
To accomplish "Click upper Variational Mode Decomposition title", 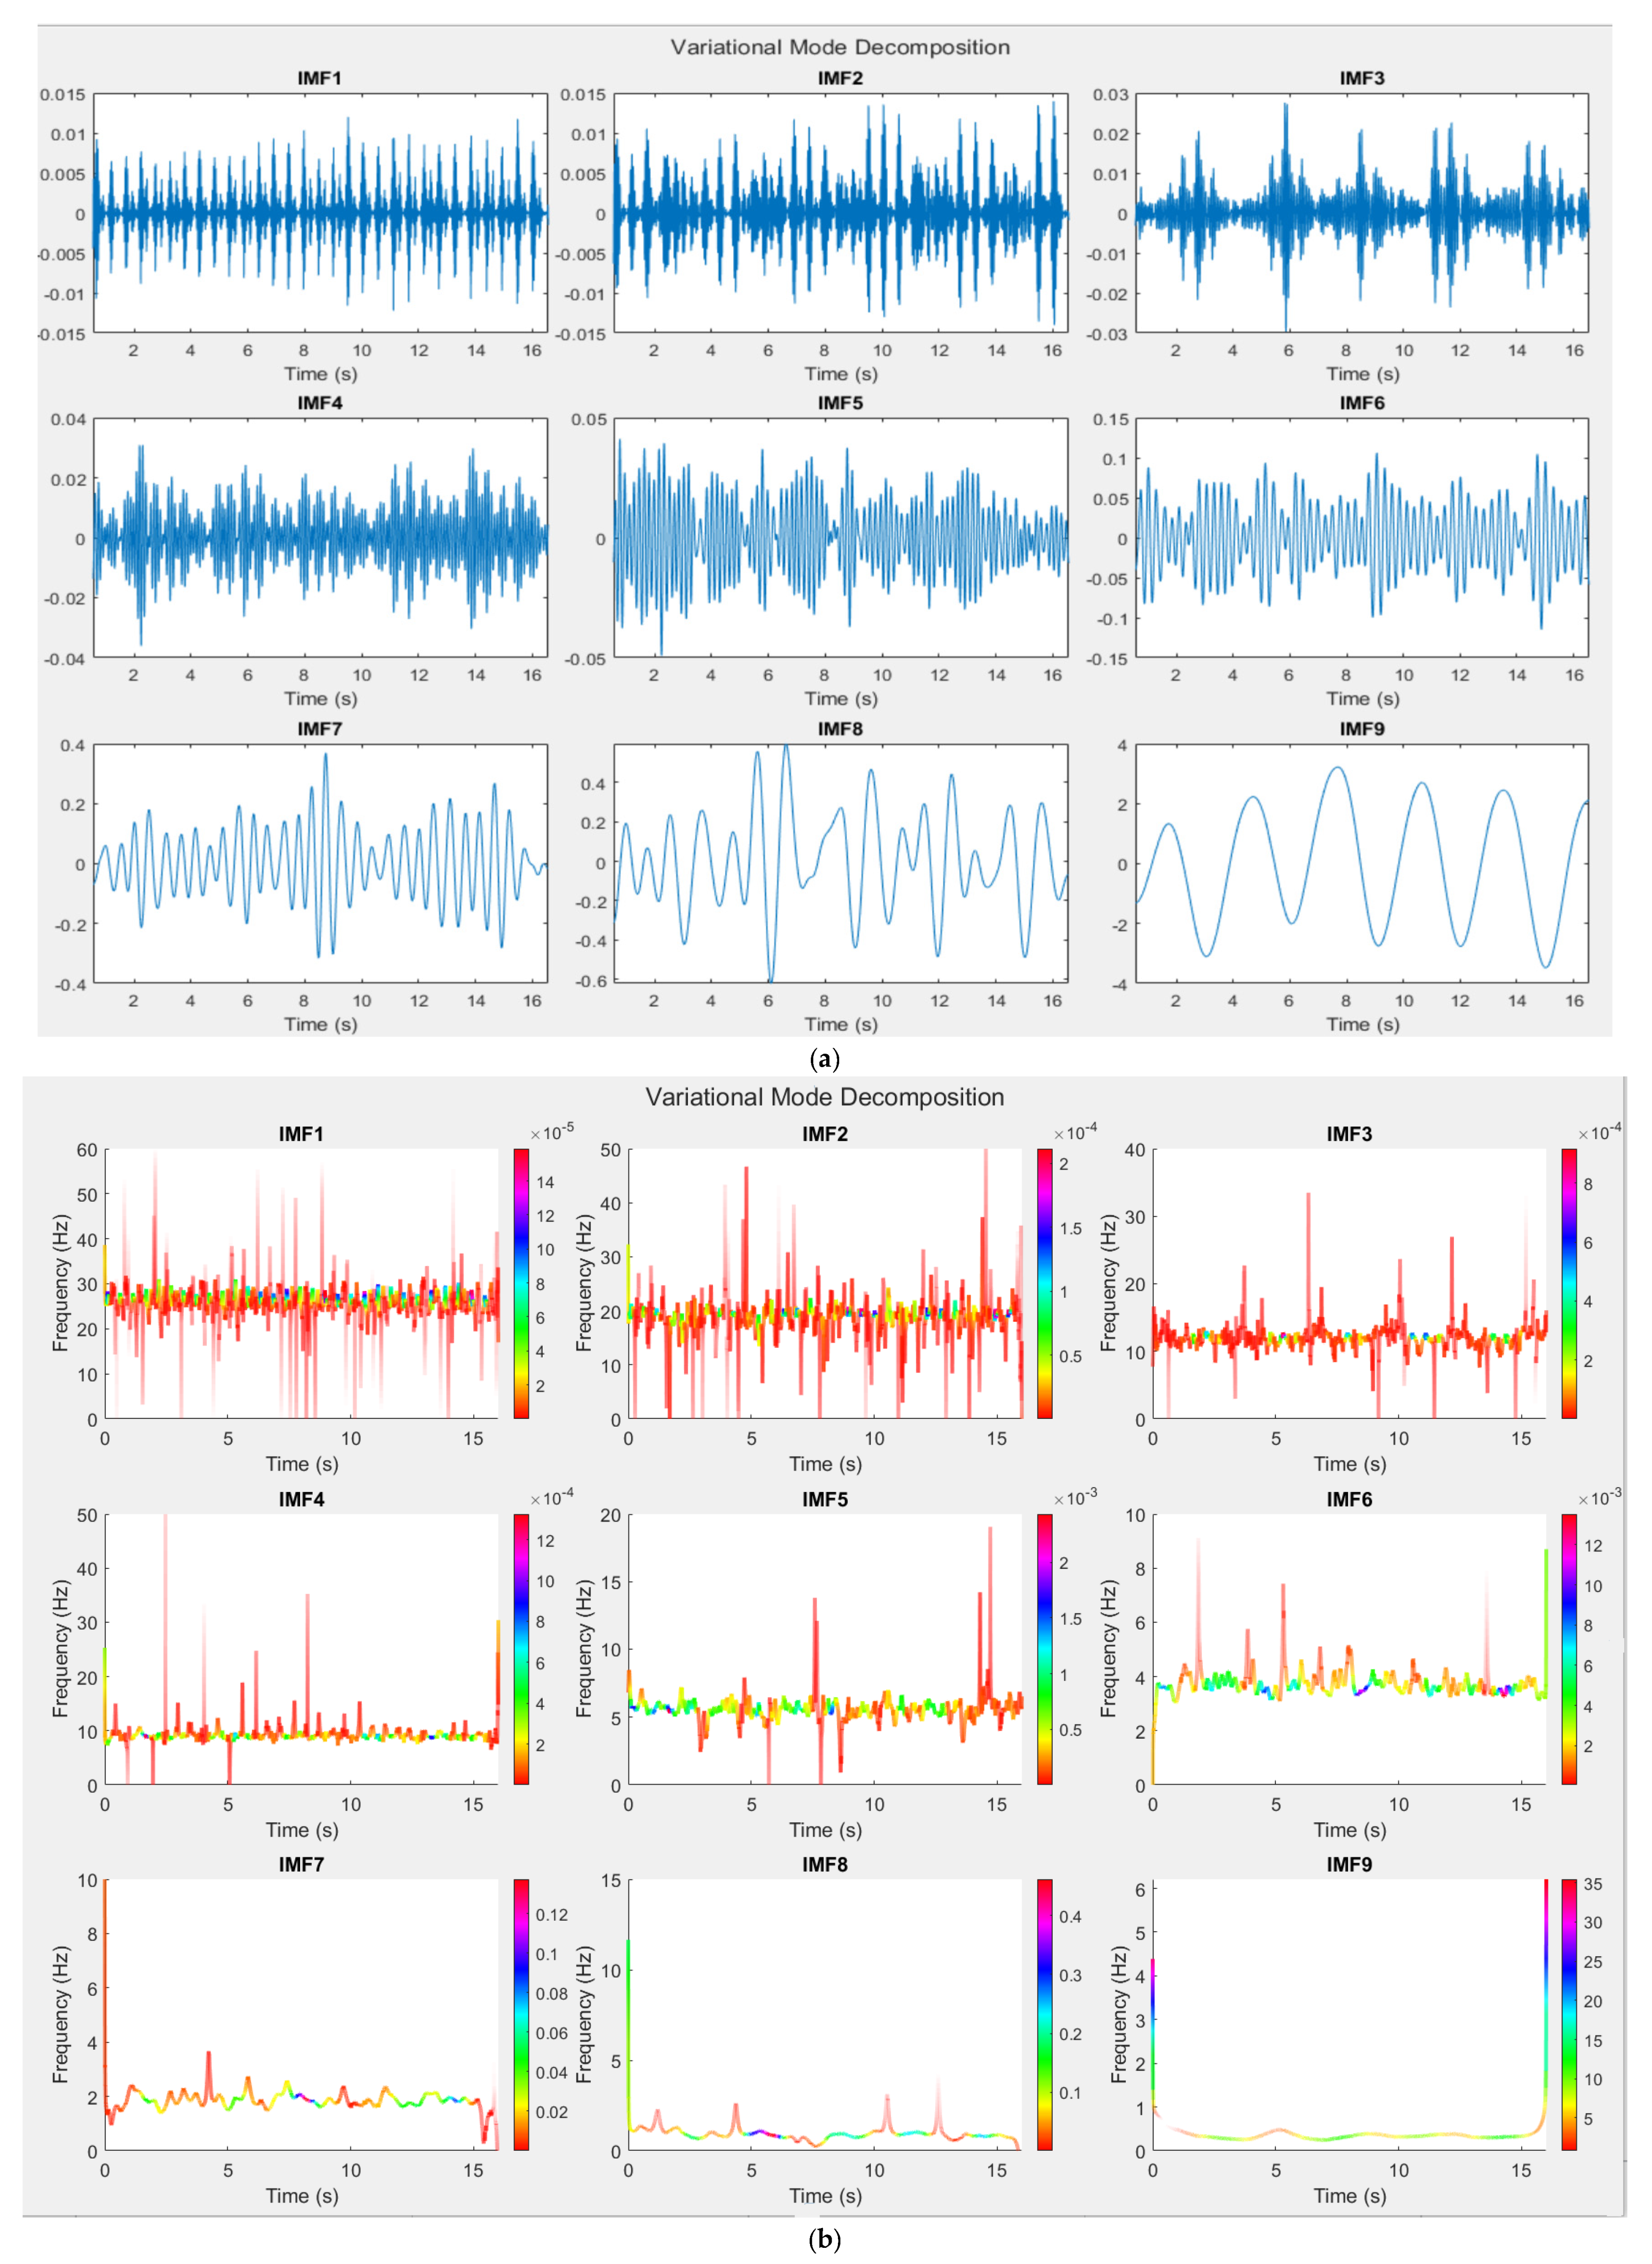I will pos(840,47).
